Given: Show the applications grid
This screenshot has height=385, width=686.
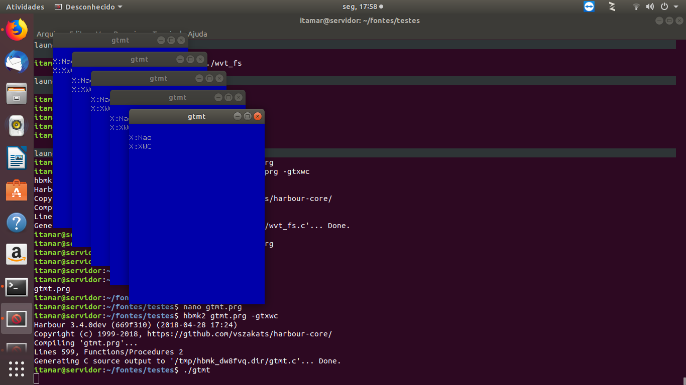Looking at the screenshot, I should (17, 368).
